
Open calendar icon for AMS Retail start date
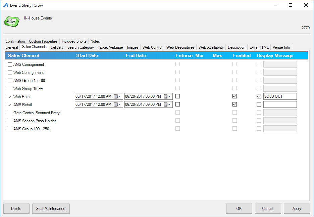coord(116,104)
